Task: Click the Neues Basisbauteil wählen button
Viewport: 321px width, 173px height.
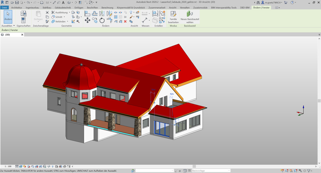Action: (189, 18)
